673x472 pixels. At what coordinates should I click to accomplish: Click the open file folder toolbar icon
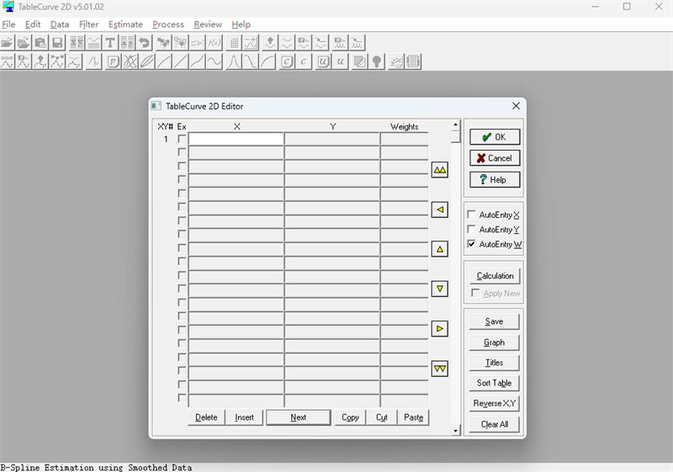pos(8,43)
